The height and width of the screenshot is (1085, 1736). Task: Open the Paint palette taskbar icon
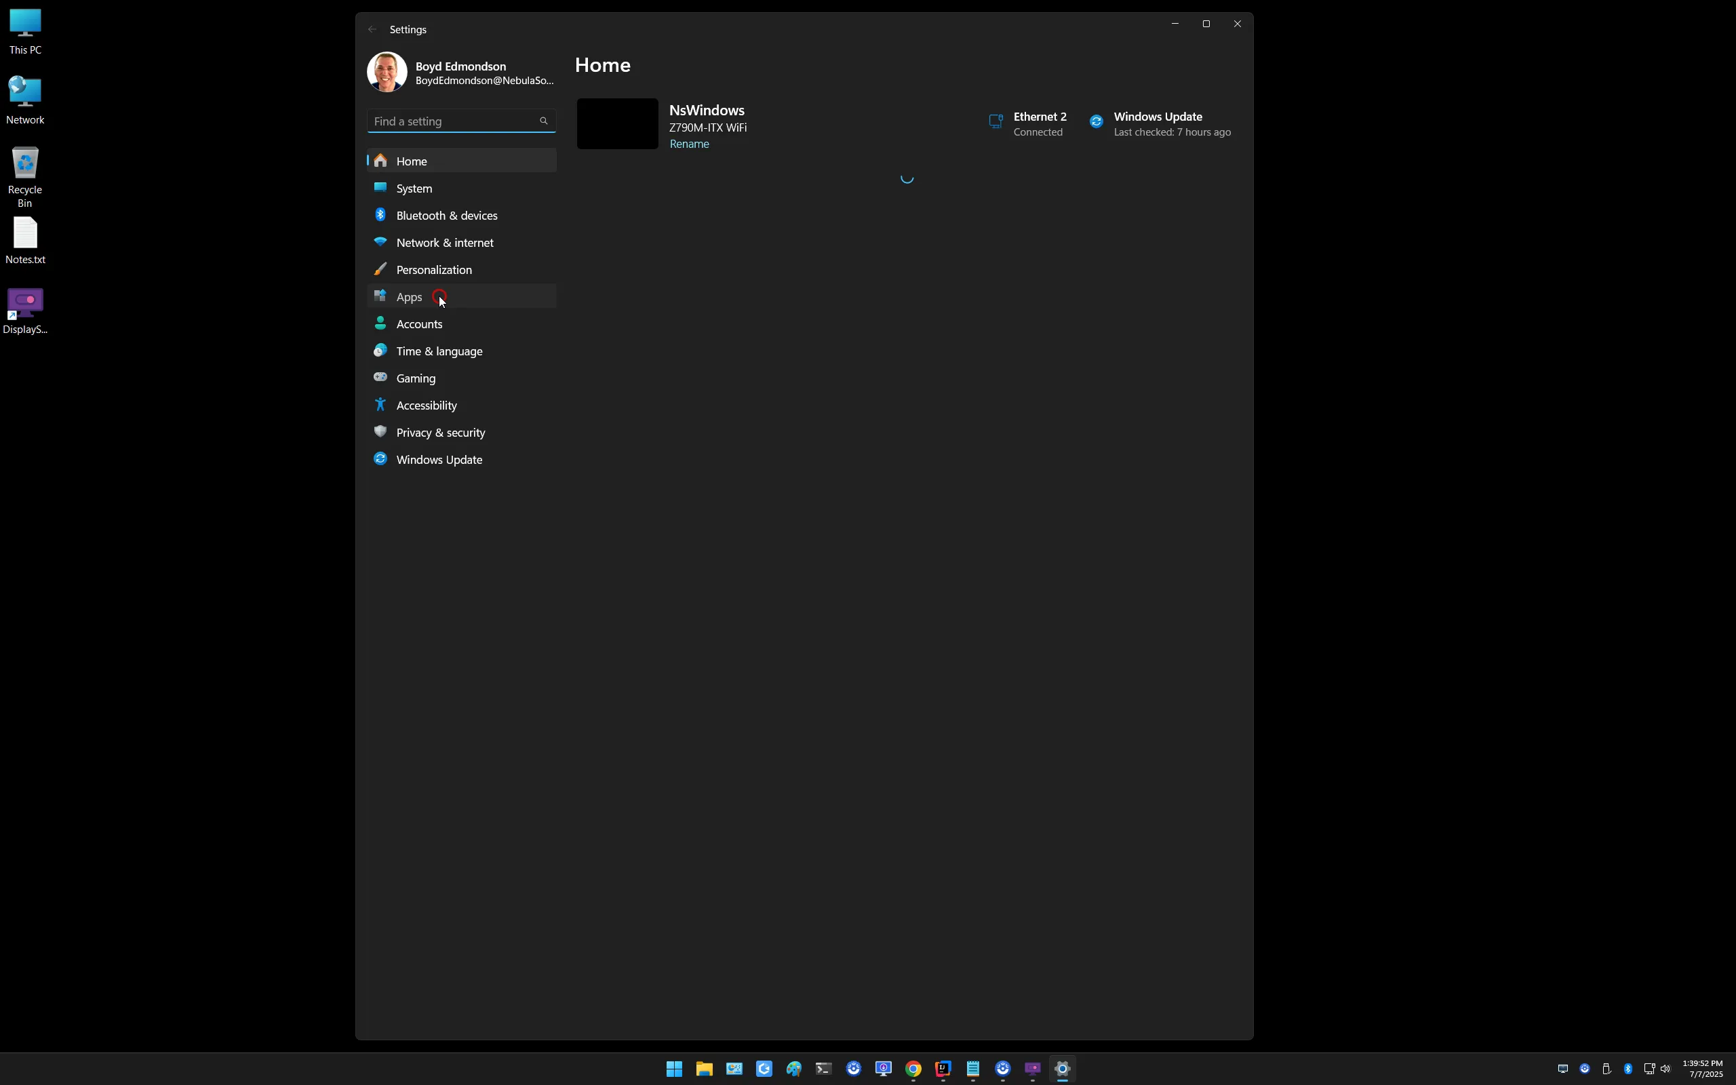coord(793,1069)
